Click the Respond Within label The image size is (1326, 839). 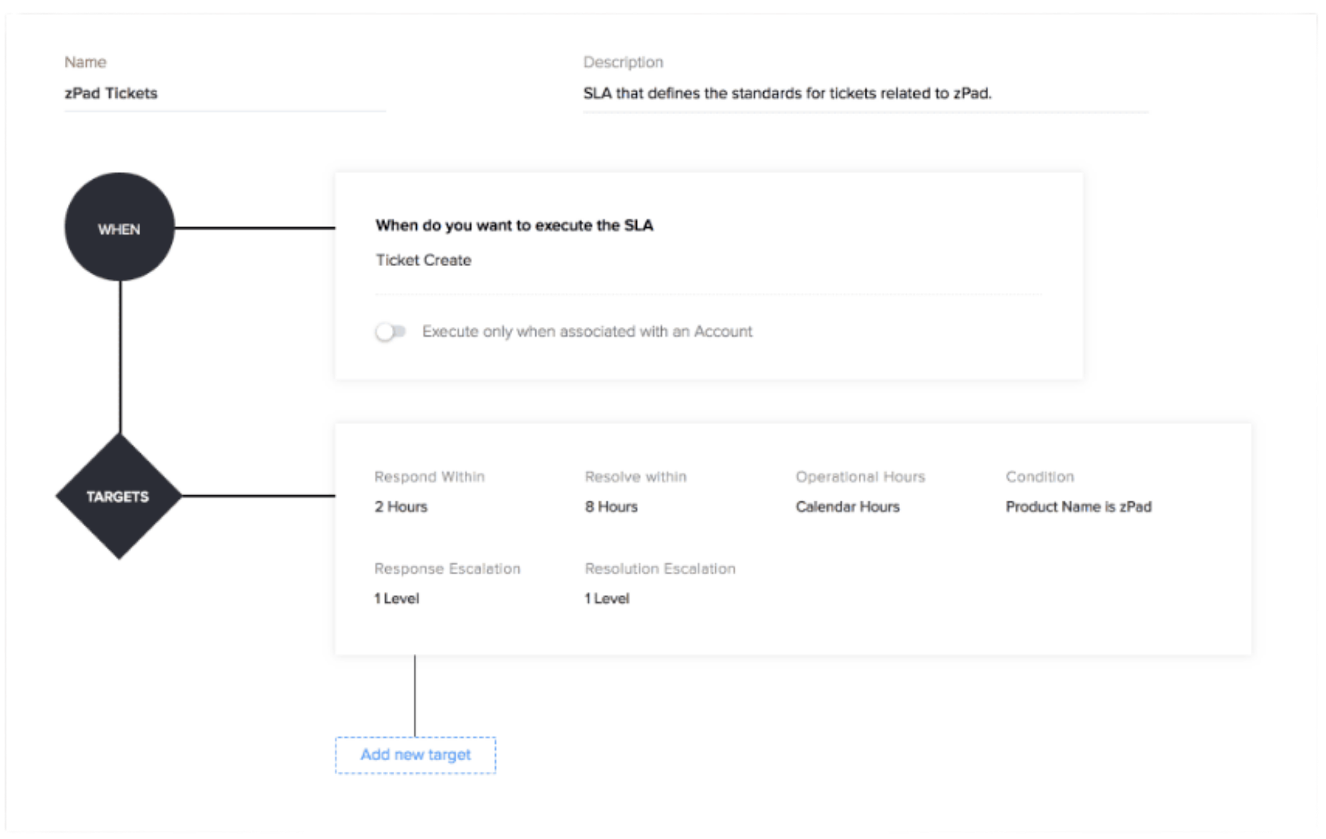point(429,477)
